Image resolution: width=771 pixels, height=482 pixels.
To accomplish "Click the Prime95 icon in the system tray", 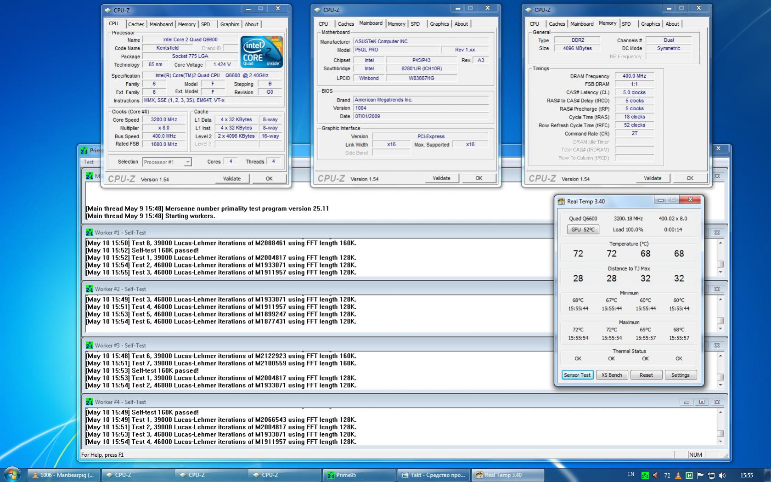I will 645,475.
